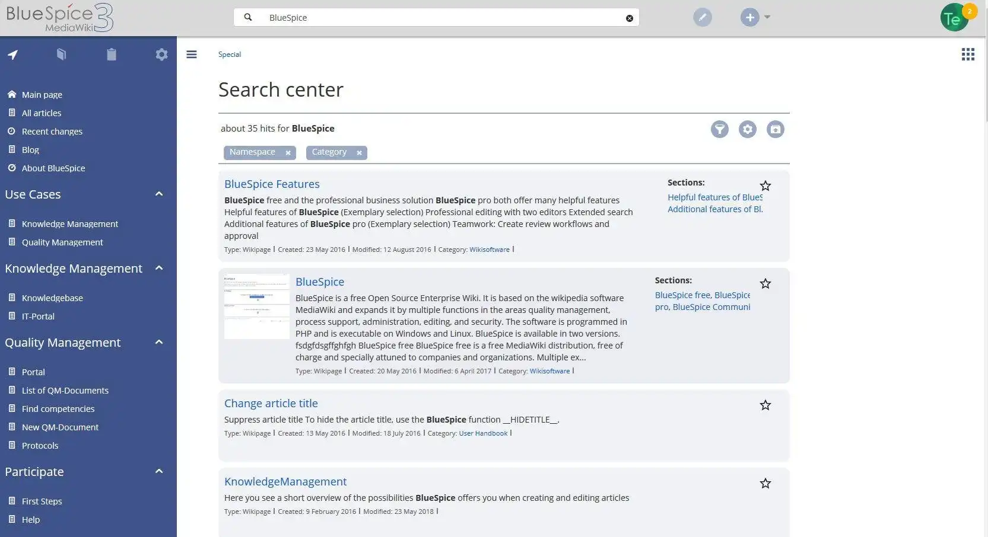Toggle the favorite star on BlueSpice Features result
Viewport: 988px width, 537px height.
(765, 186)
